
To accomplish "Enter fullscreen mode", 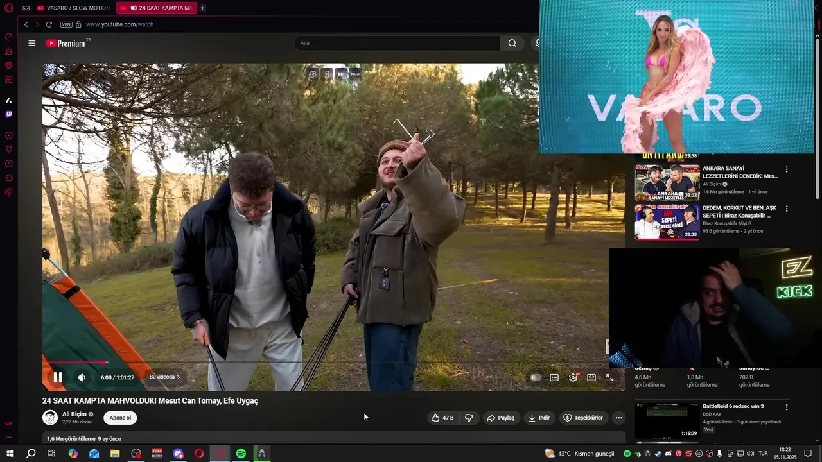I will [x=610, y=377].
